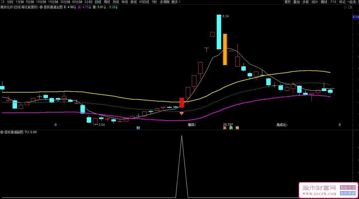Open the 多周期 multi-period view
Image resolution: width=359 pixels, height=199 pixels.
(165, 2)
